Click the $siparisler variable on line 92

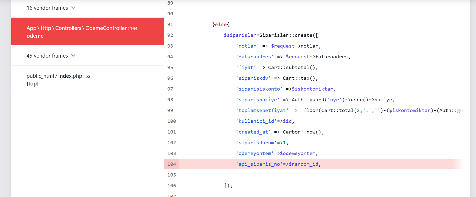tap(240, 35)
